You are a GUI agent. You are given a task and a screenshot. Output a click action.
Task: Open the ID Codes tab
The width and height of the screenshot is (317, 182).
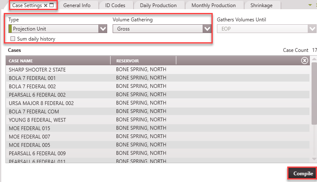pos(116,5)
